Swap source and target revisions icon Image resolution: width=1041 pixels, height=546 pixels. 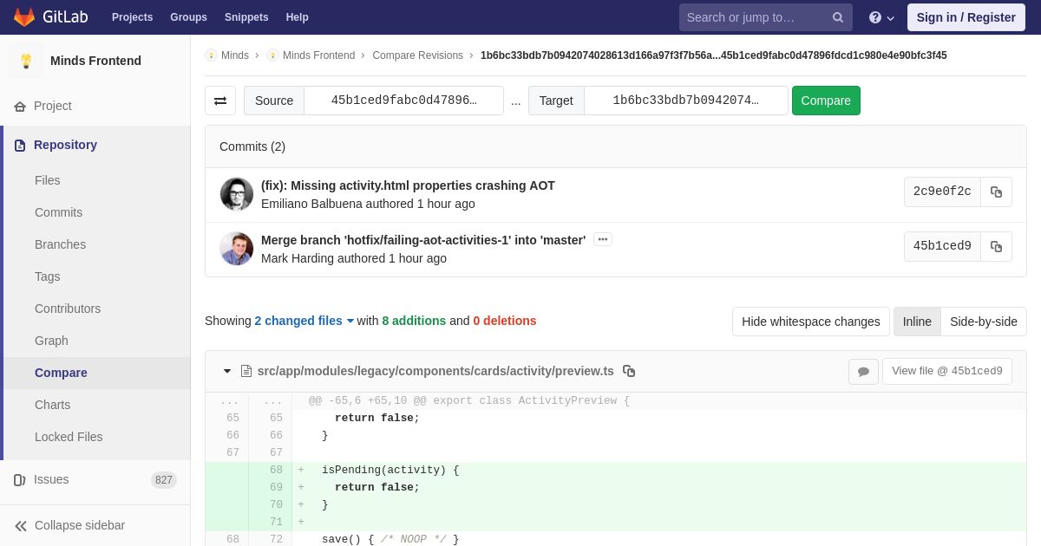(220, 101)
